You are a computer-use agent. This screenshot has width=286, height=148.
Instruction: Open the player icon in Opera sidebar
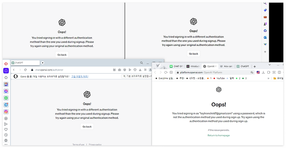[6, 118]
